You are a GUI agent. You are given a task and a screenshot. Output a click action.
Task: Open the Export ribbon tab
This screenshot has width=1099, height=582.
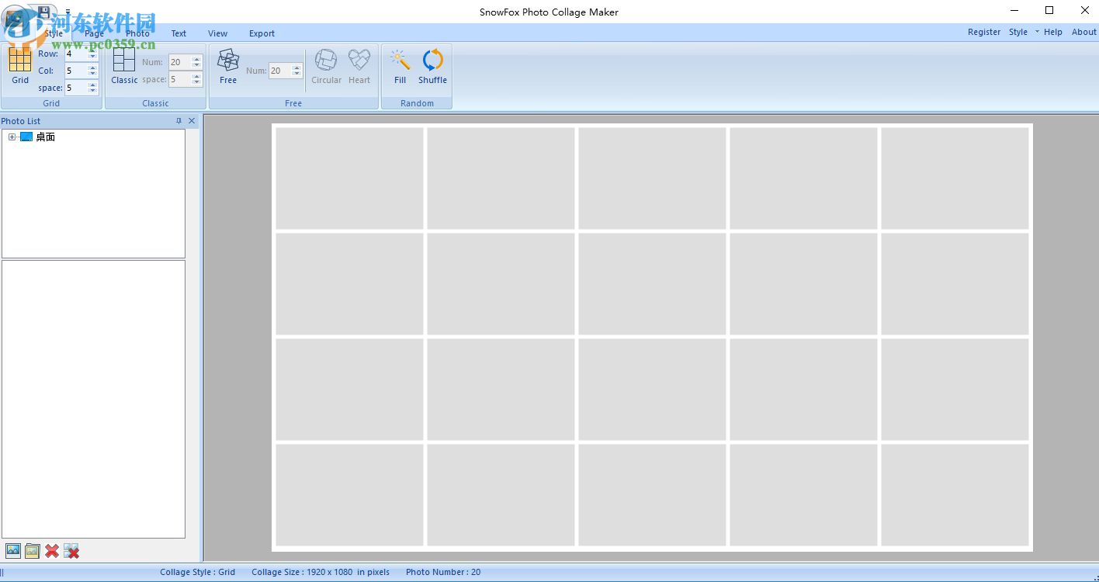262,33
